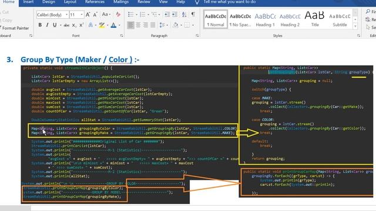Open Paragraph dialog launcher

click(197, 36)
